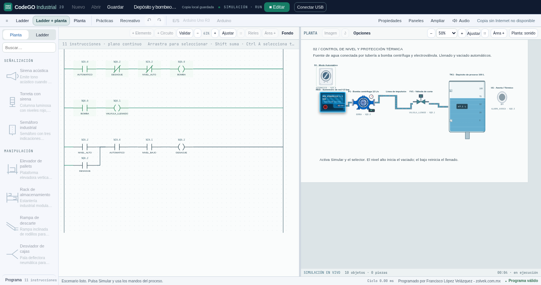The height and width of the screenshot is (285, 541).
Task: Open the Prácticas menu
Action: 104,21
